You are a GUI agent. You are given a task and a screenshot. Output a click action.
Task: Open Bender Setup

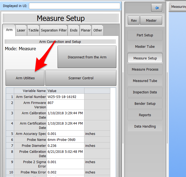pos(145,104)
